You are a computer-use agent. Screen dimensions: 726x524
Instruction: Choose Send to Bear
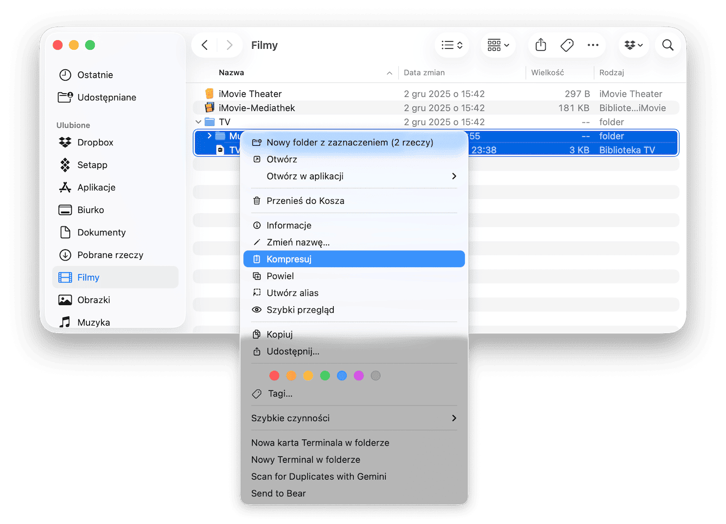tap(354, 493)
